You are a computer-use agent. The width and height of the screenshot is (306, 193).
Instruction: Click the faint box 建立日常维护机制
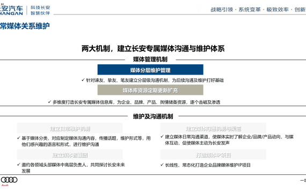pyautogui.click(x=70, y=128)
